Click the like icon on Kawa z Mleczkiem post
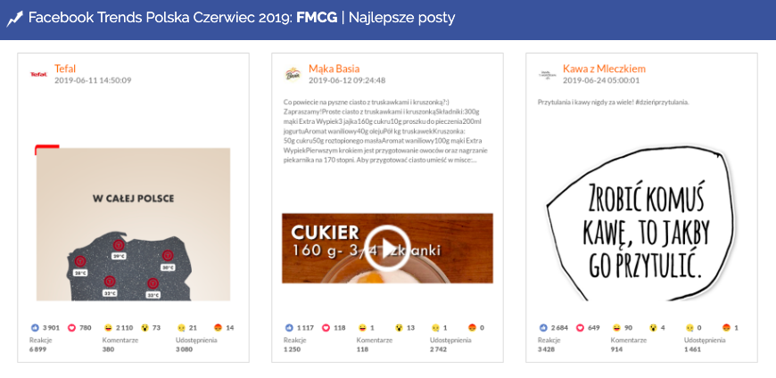This screenshot has height=378, width=776. (543, 328)
